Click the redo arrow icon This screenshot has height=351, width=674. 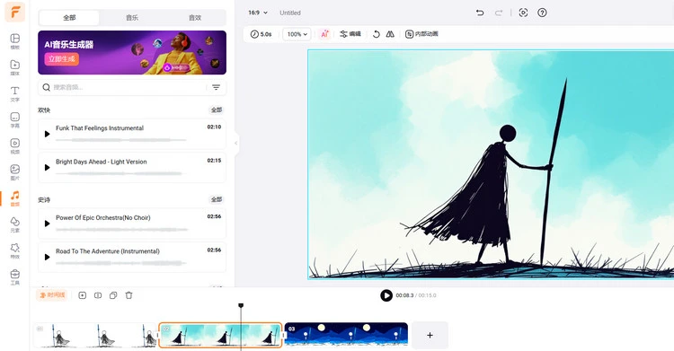click(x=499, y=13)
